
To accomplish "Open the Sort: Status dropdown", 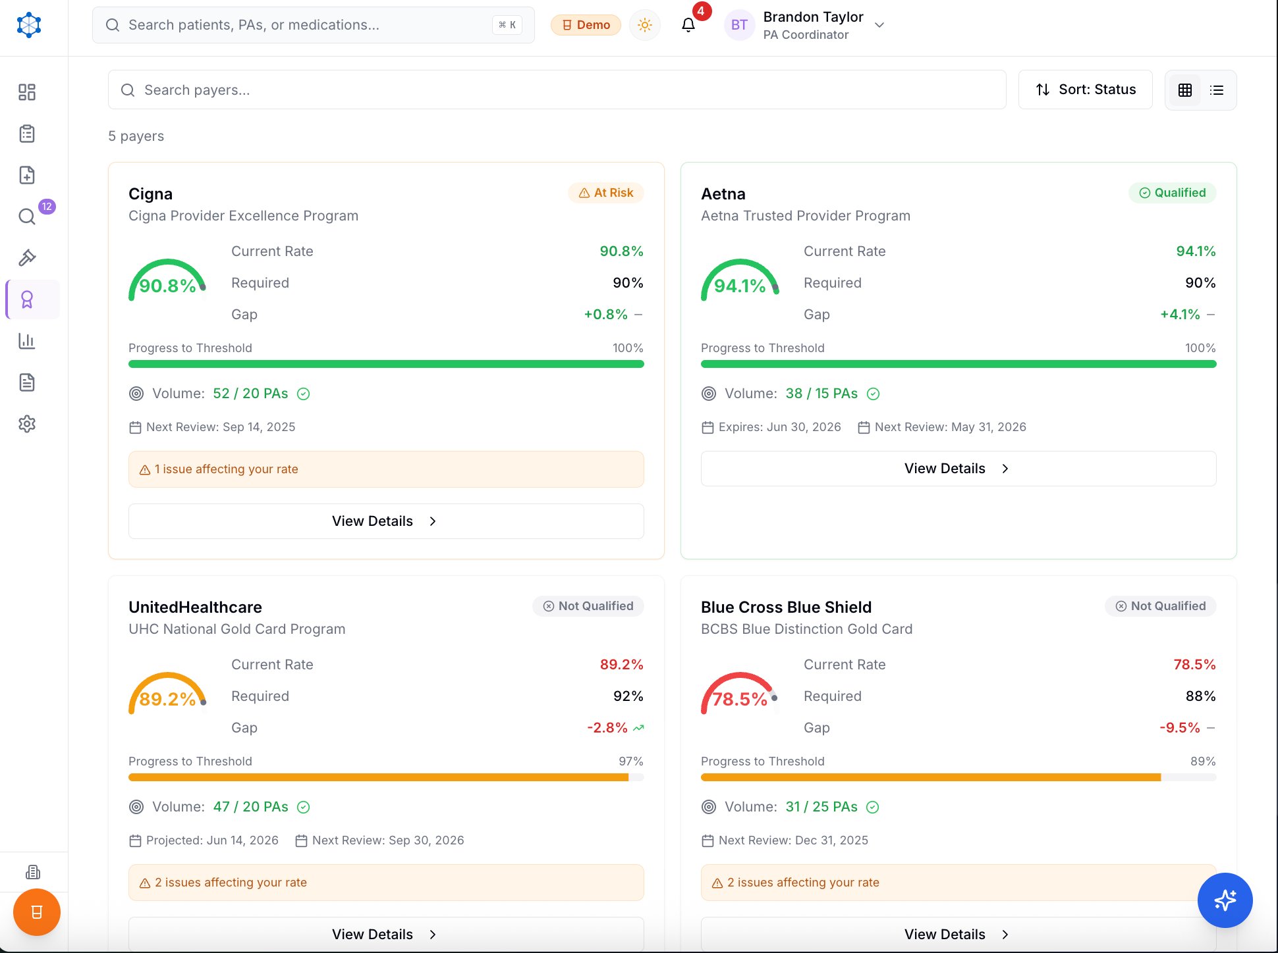I will [1086, 90].
